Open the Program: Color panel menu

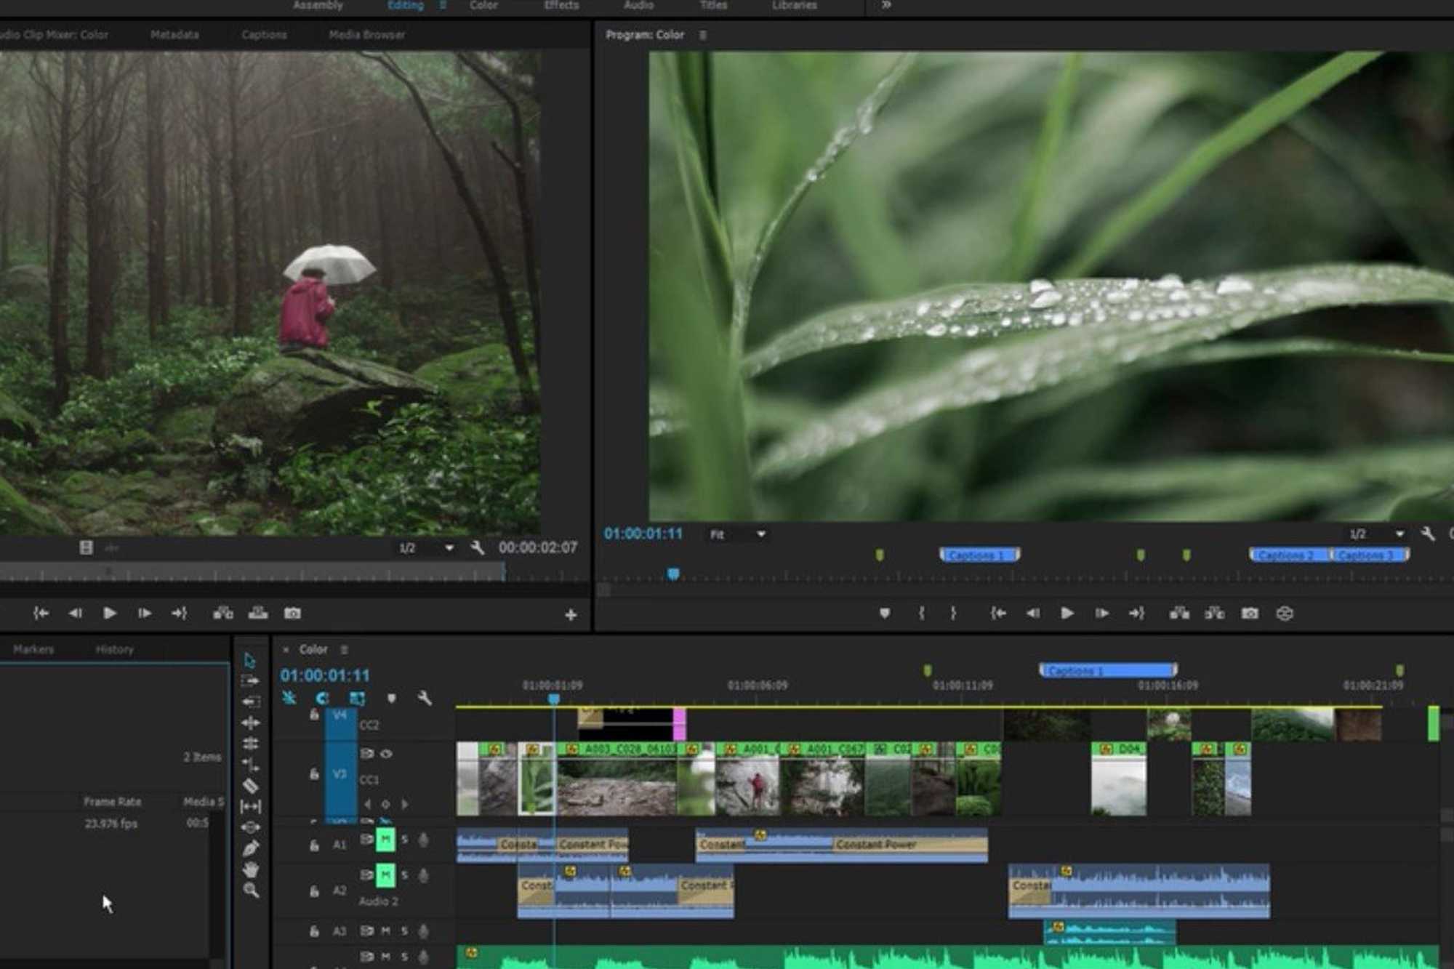click(702, 35)
